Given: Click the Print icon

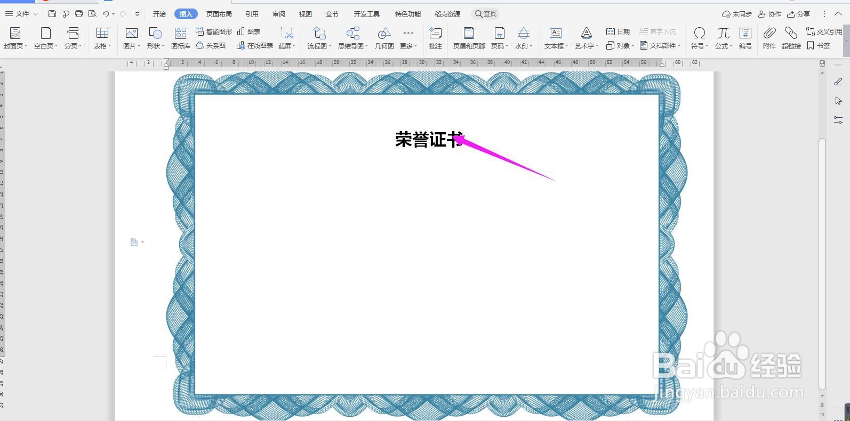Looking at the screenshot, I should (79, 14).
